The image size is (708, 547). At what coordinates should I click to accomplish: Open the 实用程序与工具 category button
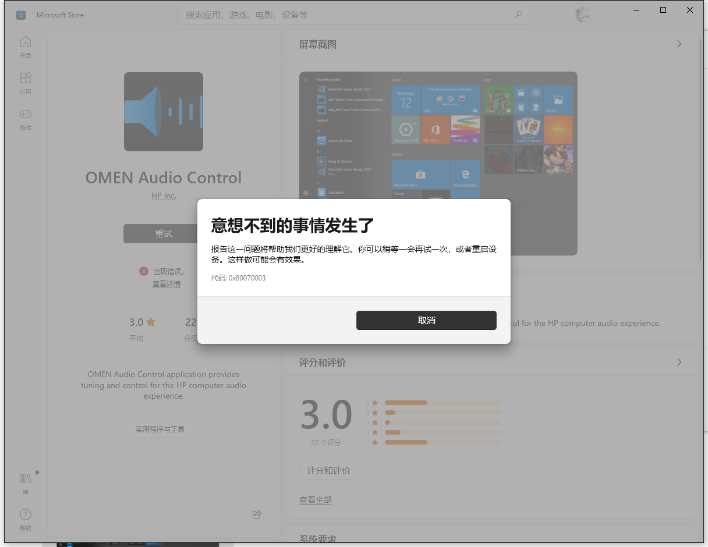pos(160,428)
